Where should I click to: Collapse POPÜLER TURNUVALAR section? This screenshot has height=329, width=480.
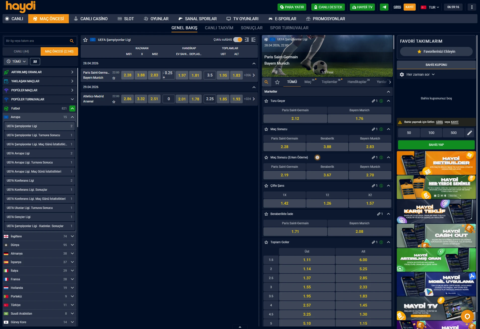click(40, 99)
